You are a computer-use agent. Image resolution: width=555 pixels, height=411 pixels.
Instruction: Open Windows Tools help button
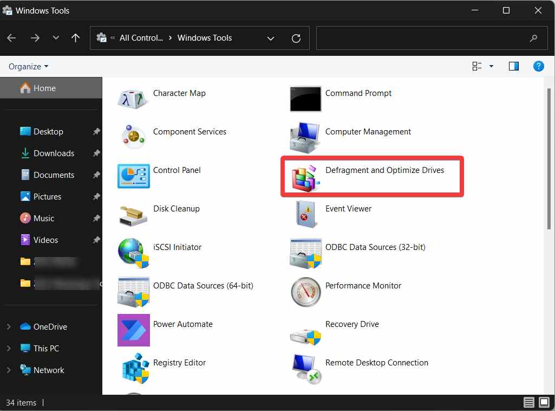tap(538, 66)
